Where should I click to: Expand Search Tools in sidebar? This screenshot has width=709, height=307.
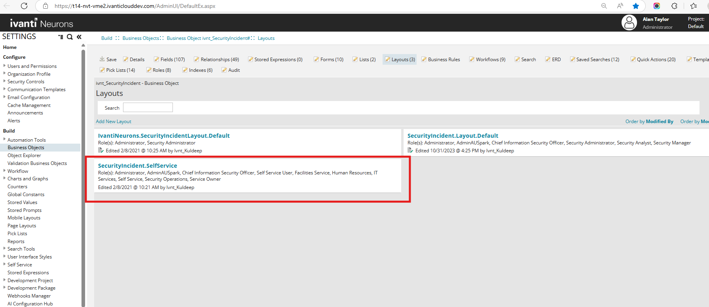pyautogui.click(x=4, y=249)
